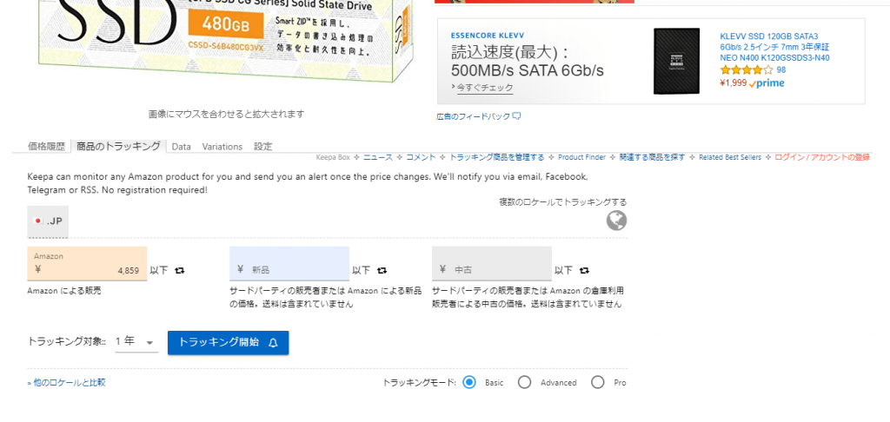Screen dimensions: 890x422
Task: Click the globe multi-locale tracking icon
Action: (616, 221)
